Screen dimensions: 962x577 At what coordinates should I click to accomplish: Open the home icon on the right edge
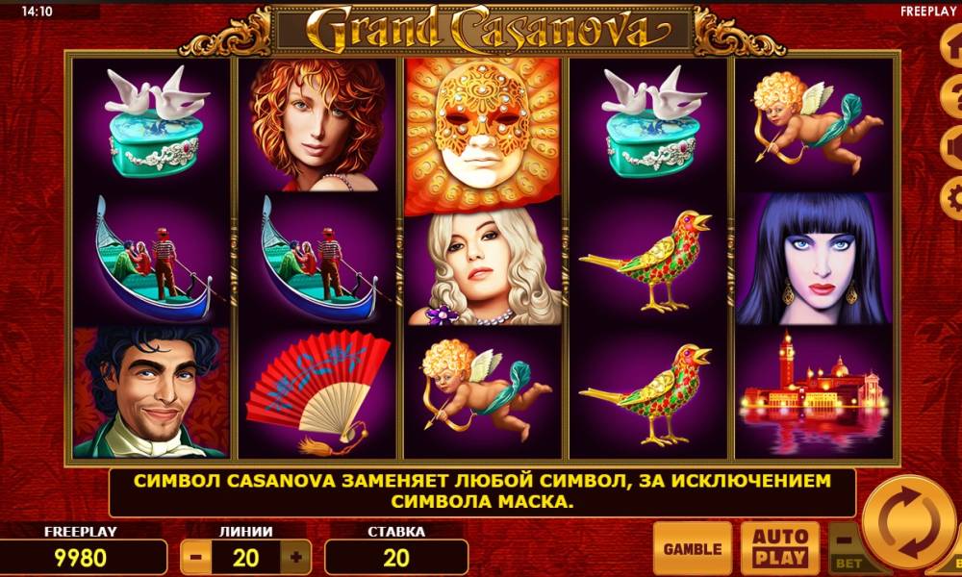pos(952,46)
